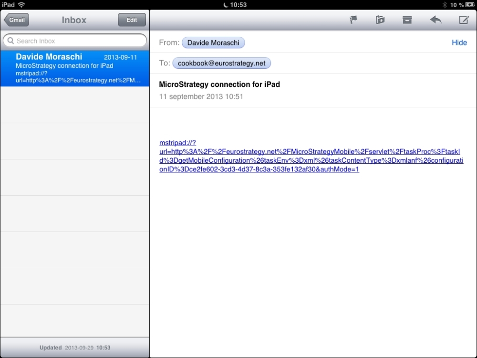
Task: Move message to a folder
Action: (380, 20)
